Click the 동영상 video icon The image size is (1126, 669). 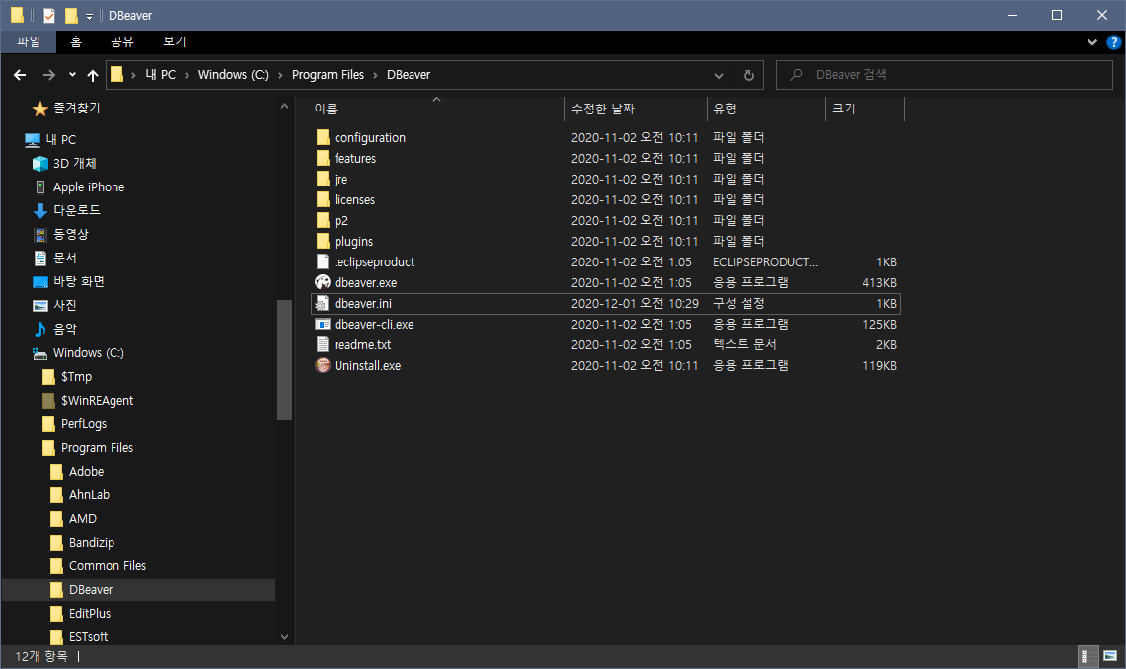(x=40, y=235)
